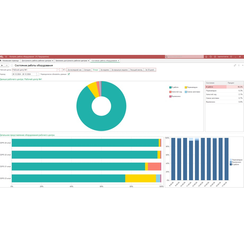Click the В работе legend swatch

click(170, 87)
